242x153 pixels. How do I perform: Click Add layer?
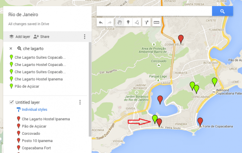pos(20,36)
